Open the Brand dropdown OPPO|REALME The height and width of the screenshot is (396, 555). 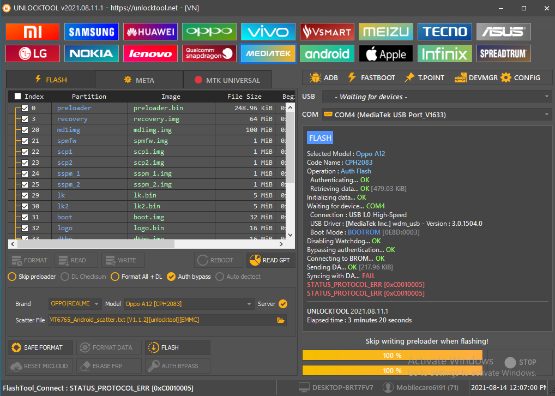(x=75, y=304)
